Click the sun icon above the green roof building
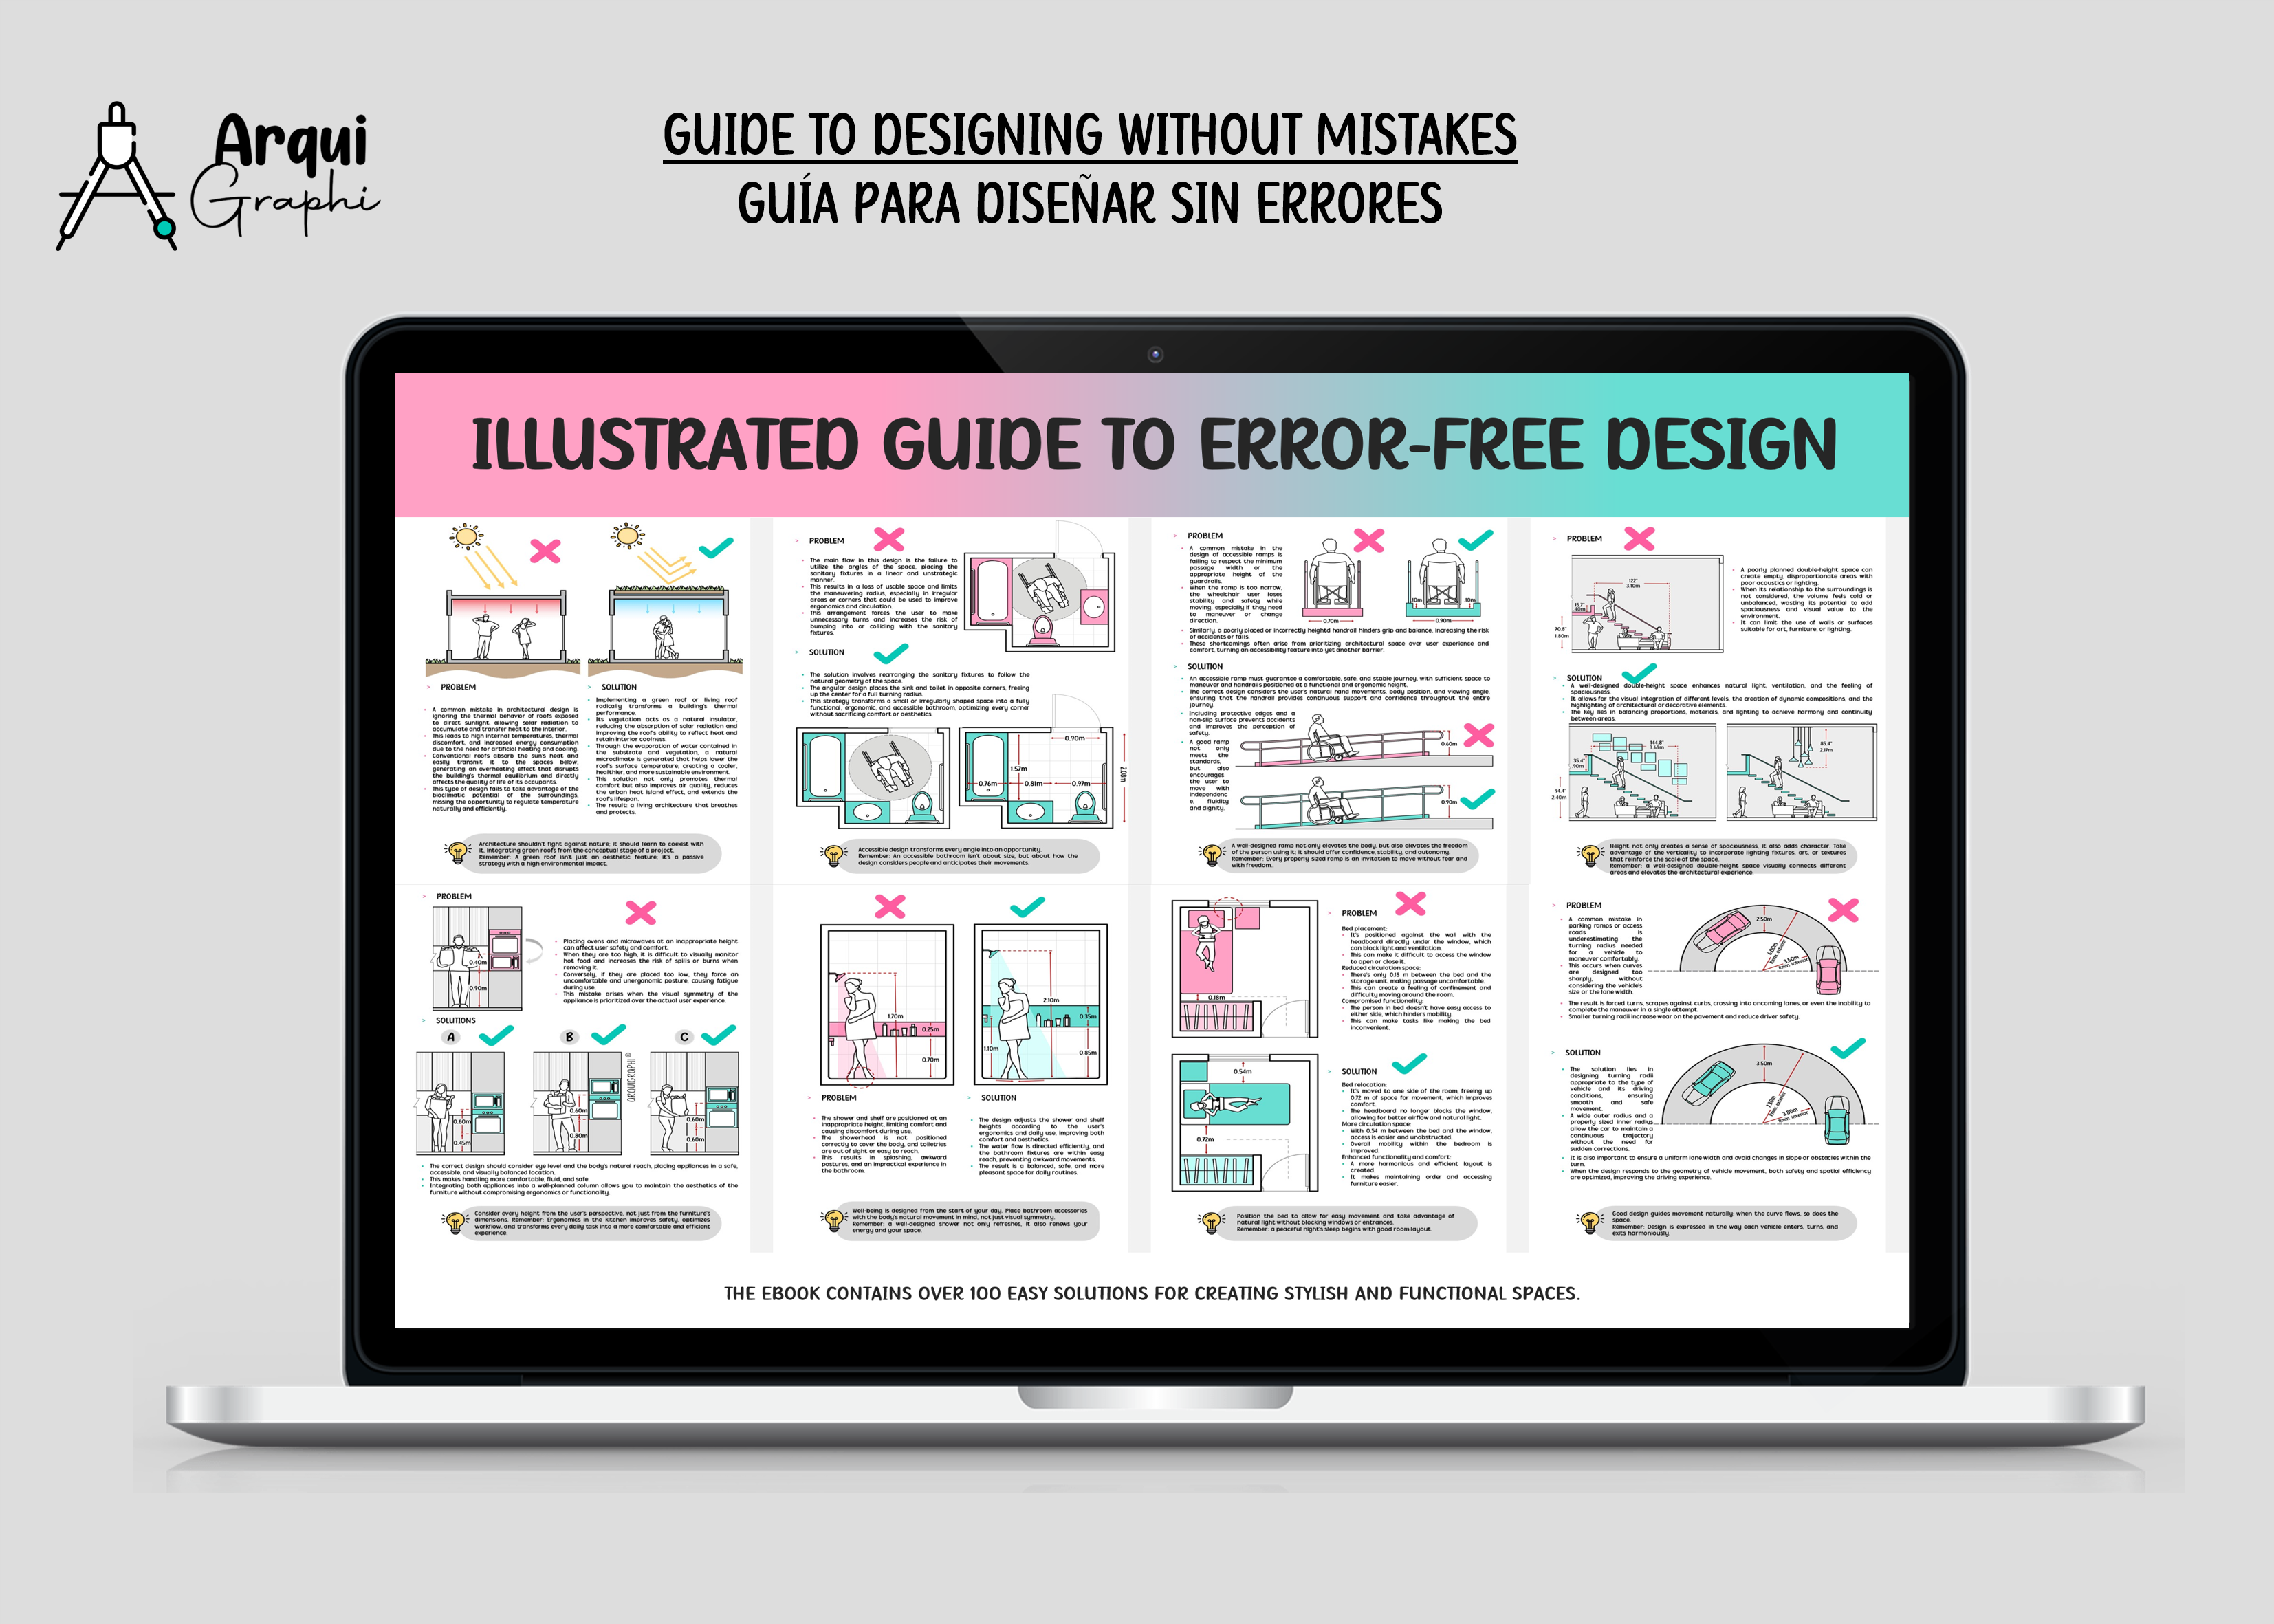Image resolution: width=2274 pixels, height=1624 pixels. (628, 536)
